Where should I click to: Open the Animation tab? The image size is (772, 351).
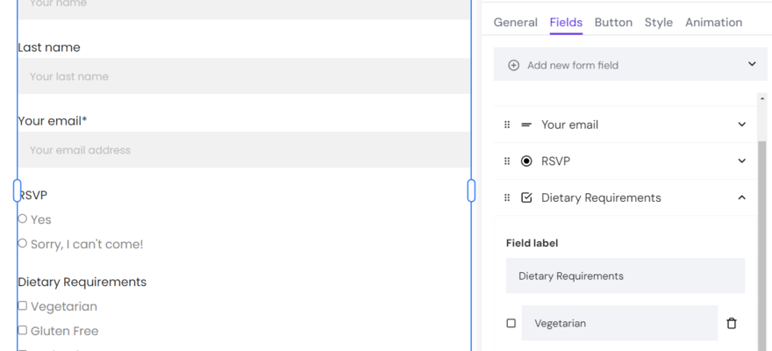point(713,23)
